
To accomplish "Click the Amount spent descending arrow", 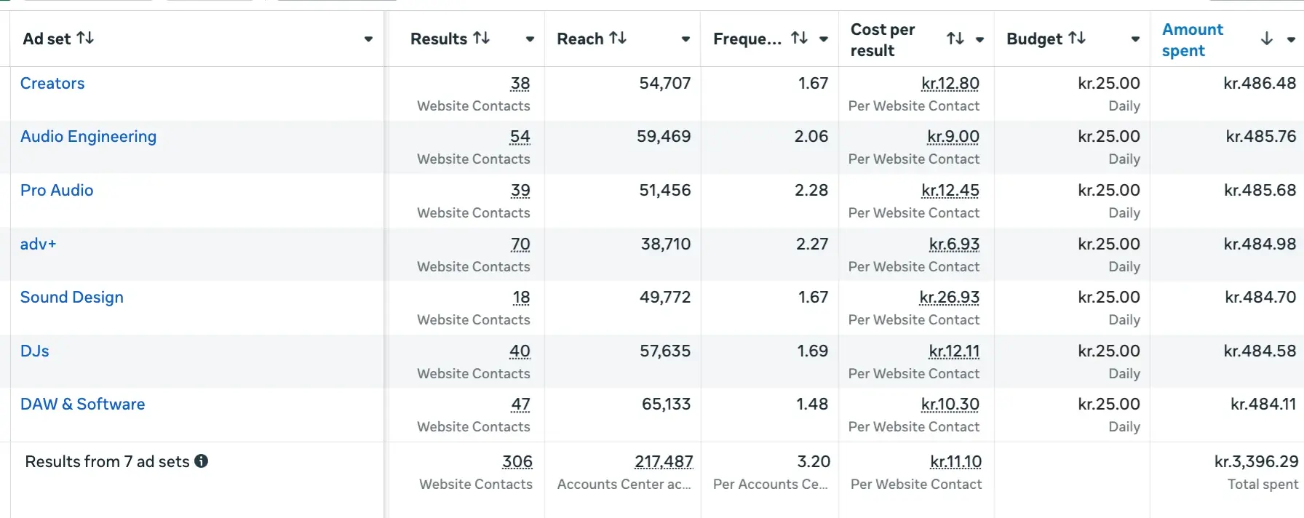I will [x=1266, y=39].
